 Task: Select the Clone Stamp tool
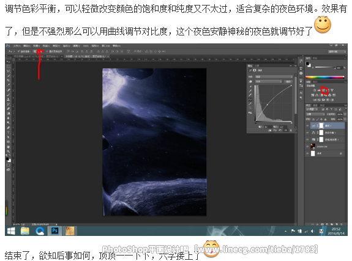[9, 99]
